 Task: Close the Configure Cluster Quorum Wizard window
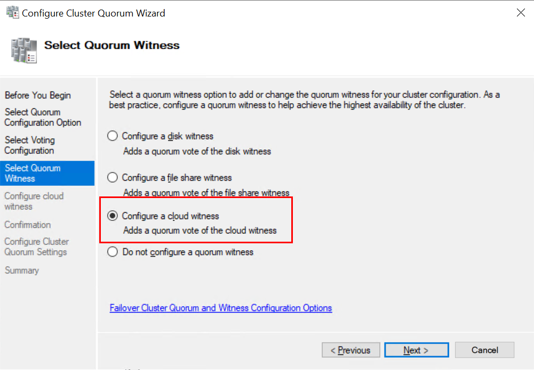pos(521,13)
